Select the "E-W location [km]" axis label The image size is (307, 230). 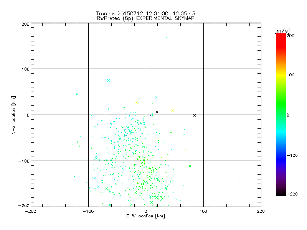tap(145, 216)
